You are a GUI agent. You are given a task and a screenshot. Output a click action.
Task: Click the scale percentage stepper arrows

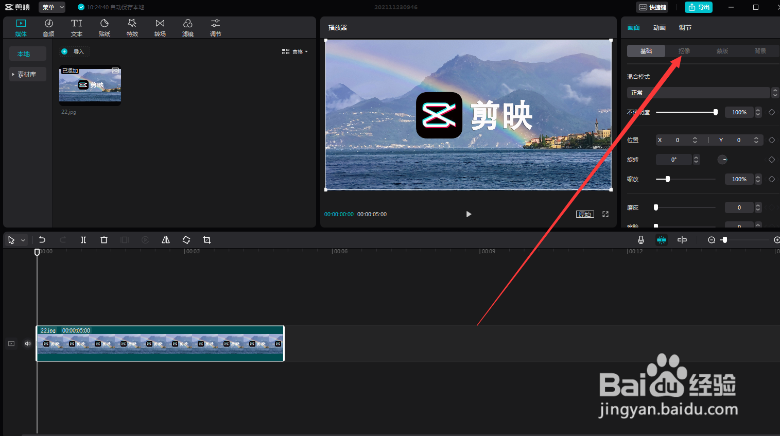pos(758,179)
